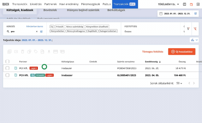Click the logout exit icon
Viewport: 202px width, 123px height.
tap(198, 4)
